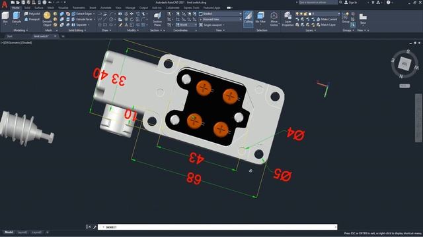Click the Polysolid button
Image resolution: width=423 pixels, height=237 pixels.
(32, 14)
